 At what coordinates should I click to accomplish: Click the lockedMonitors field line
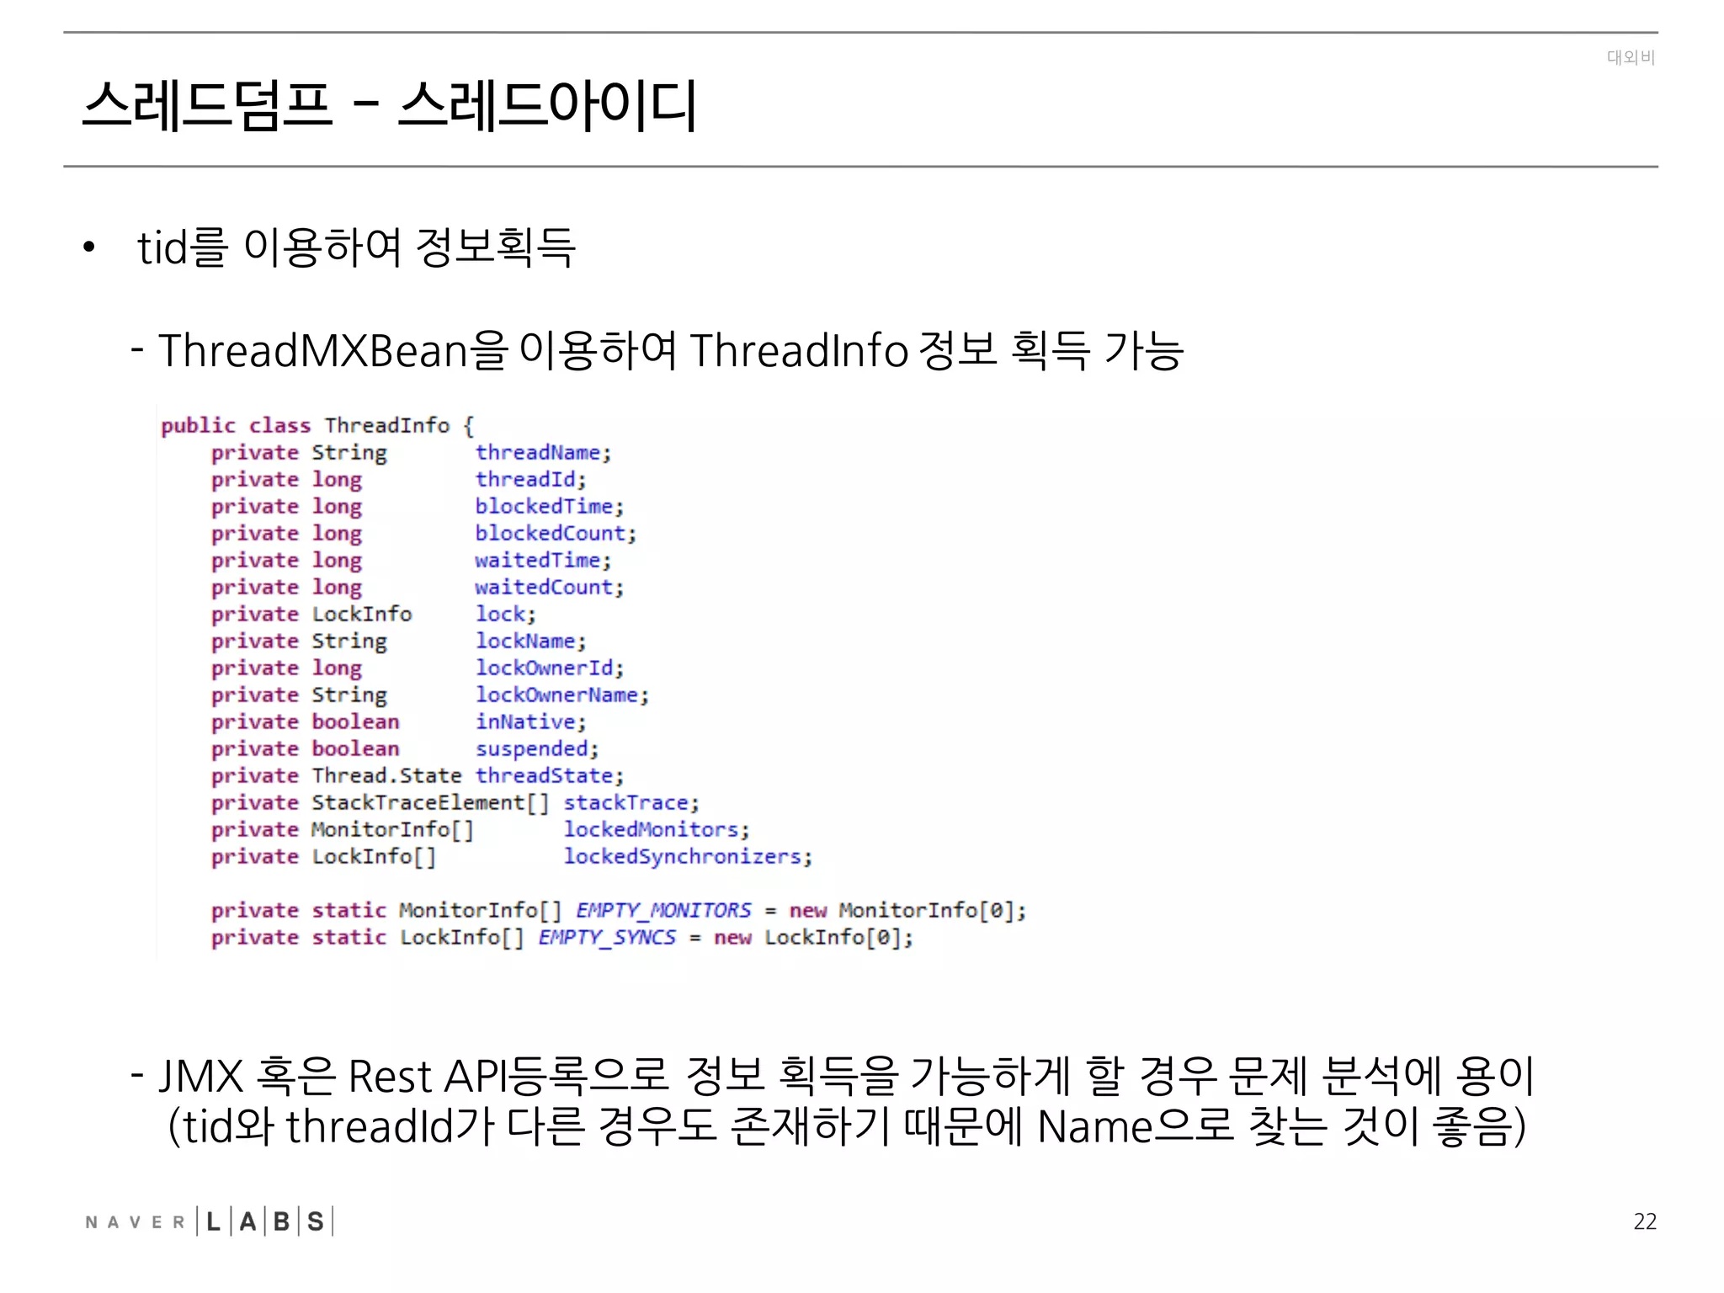[x=480, y=830]
